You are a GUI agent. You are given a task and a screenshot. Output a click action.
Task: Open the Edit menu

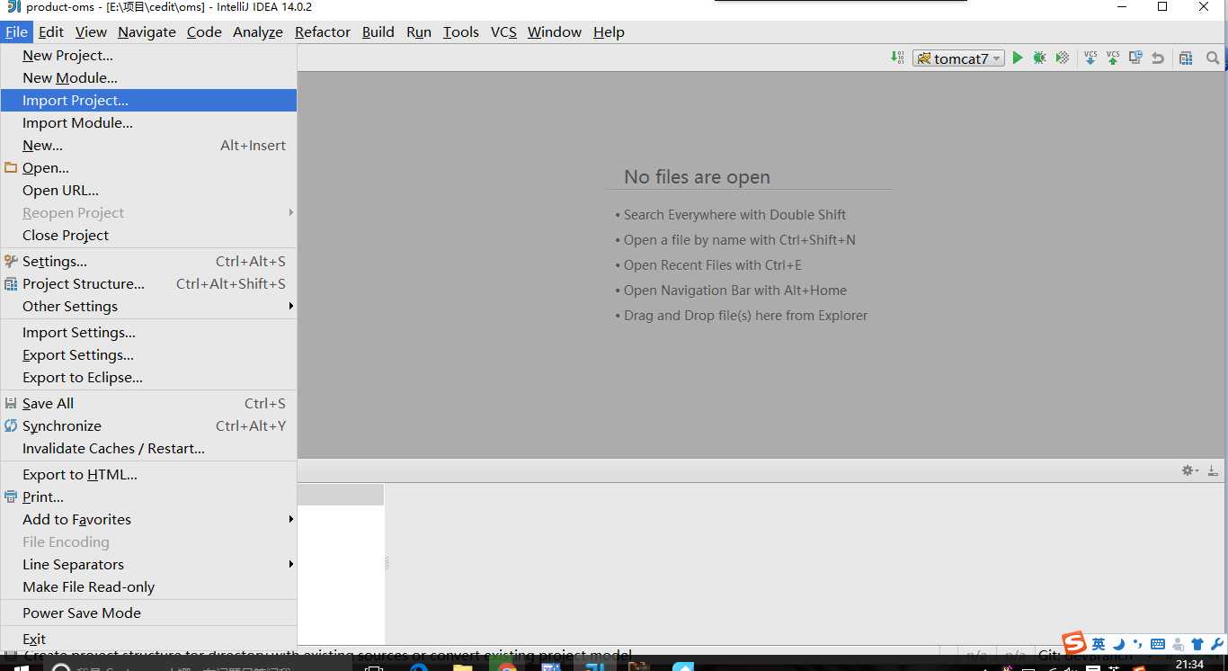pos(50,31)
